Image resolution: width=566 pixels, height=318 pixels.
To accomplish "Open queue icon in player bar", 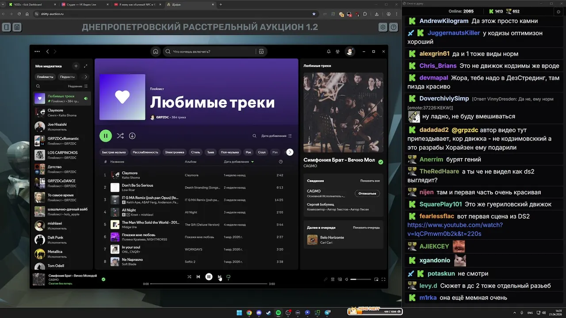I will pos(333,279).
